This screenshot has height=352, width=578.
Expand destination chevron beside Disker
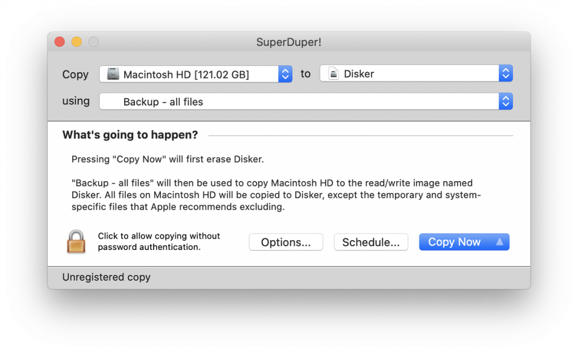tap(506, 74)
